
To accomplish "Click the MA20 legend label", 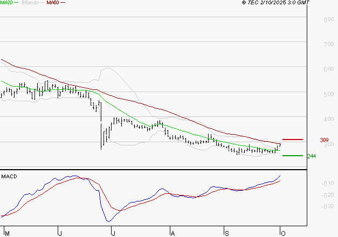I will pyautogui.click(x=6, y=3).
